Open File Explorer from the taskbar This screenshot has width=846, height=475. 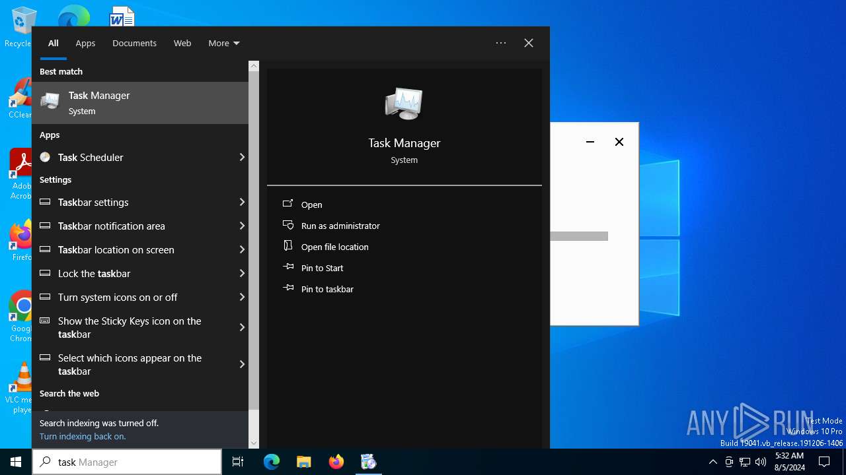303,462
